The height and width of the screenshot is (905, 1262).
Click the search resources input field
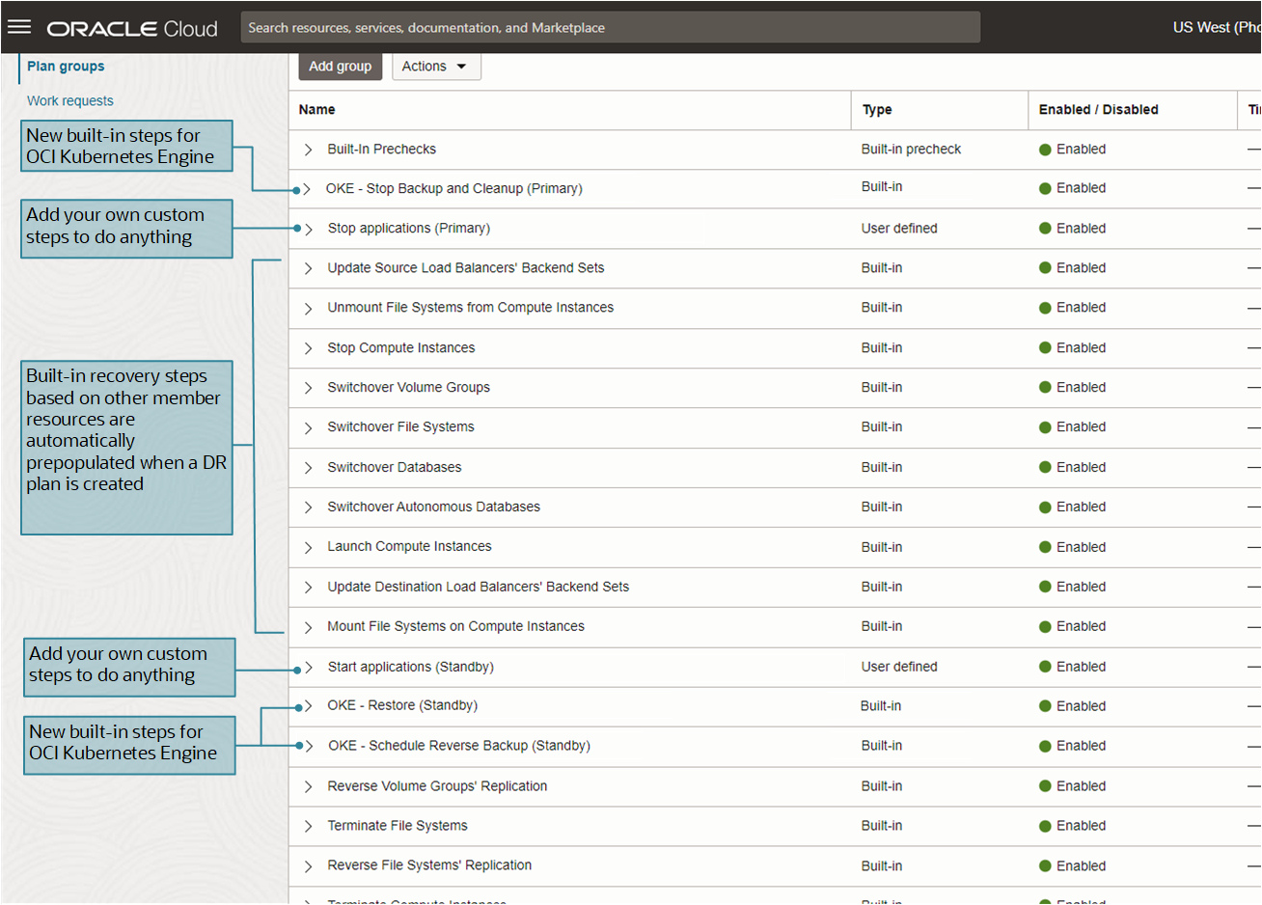(610, 27)
